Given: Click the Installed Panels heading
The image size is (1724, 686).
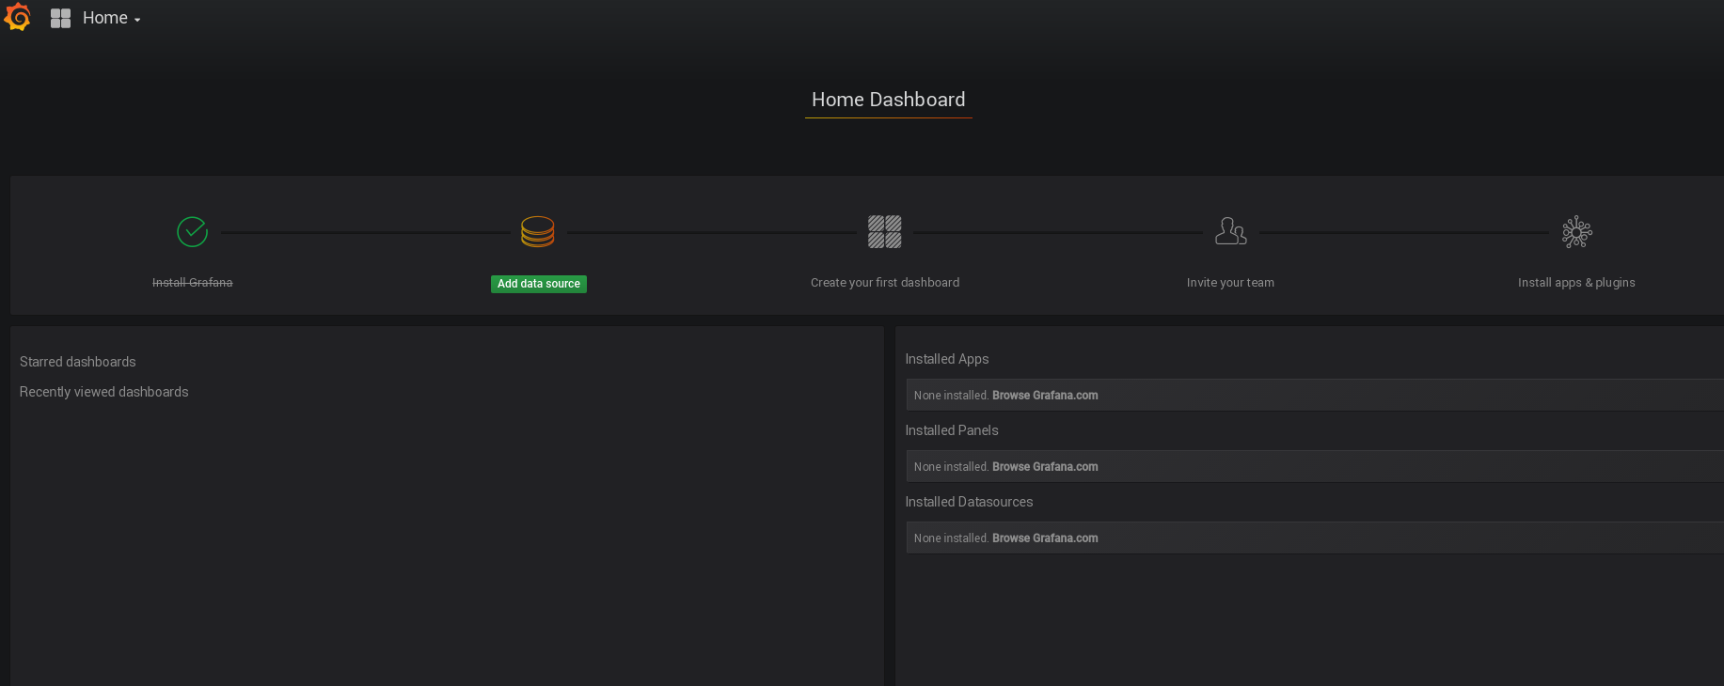Looking at the screenshot, I should click(952, 430).
